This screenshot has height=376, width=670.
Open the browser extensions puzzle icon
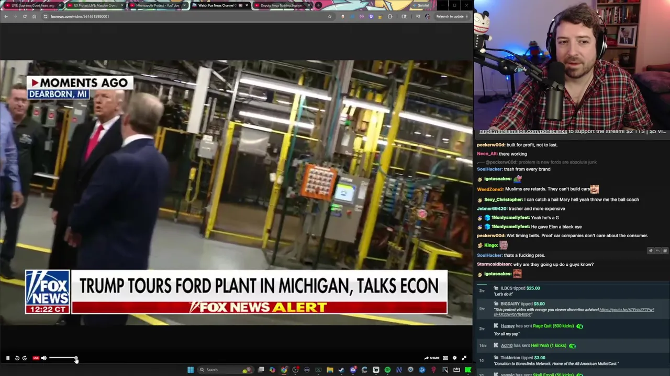point(390,16)
